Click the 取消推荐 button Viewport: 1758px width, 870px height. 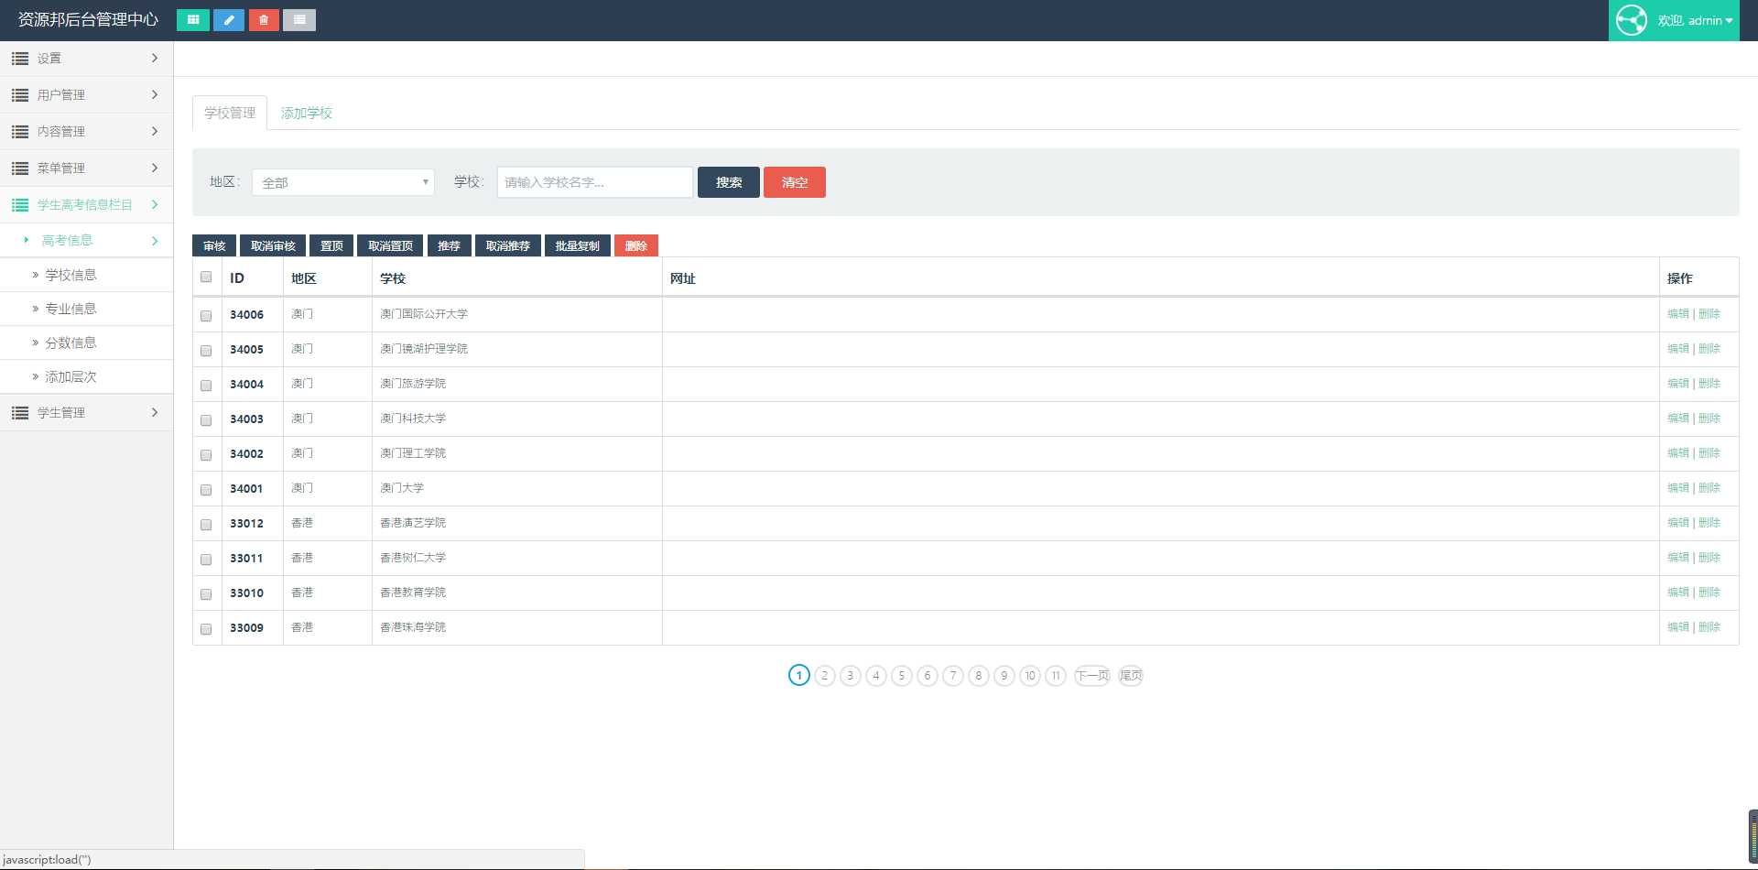coord(508,245)
